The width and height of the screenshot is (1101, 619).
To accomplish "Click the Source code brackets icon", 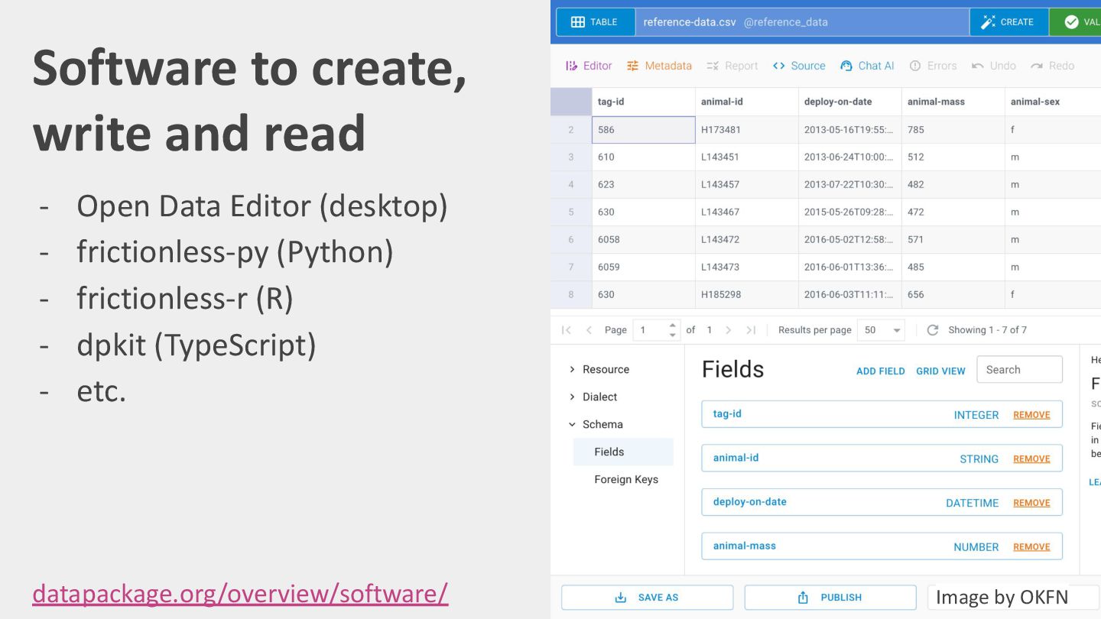I will pyautogui.click(x=778, y=66).
